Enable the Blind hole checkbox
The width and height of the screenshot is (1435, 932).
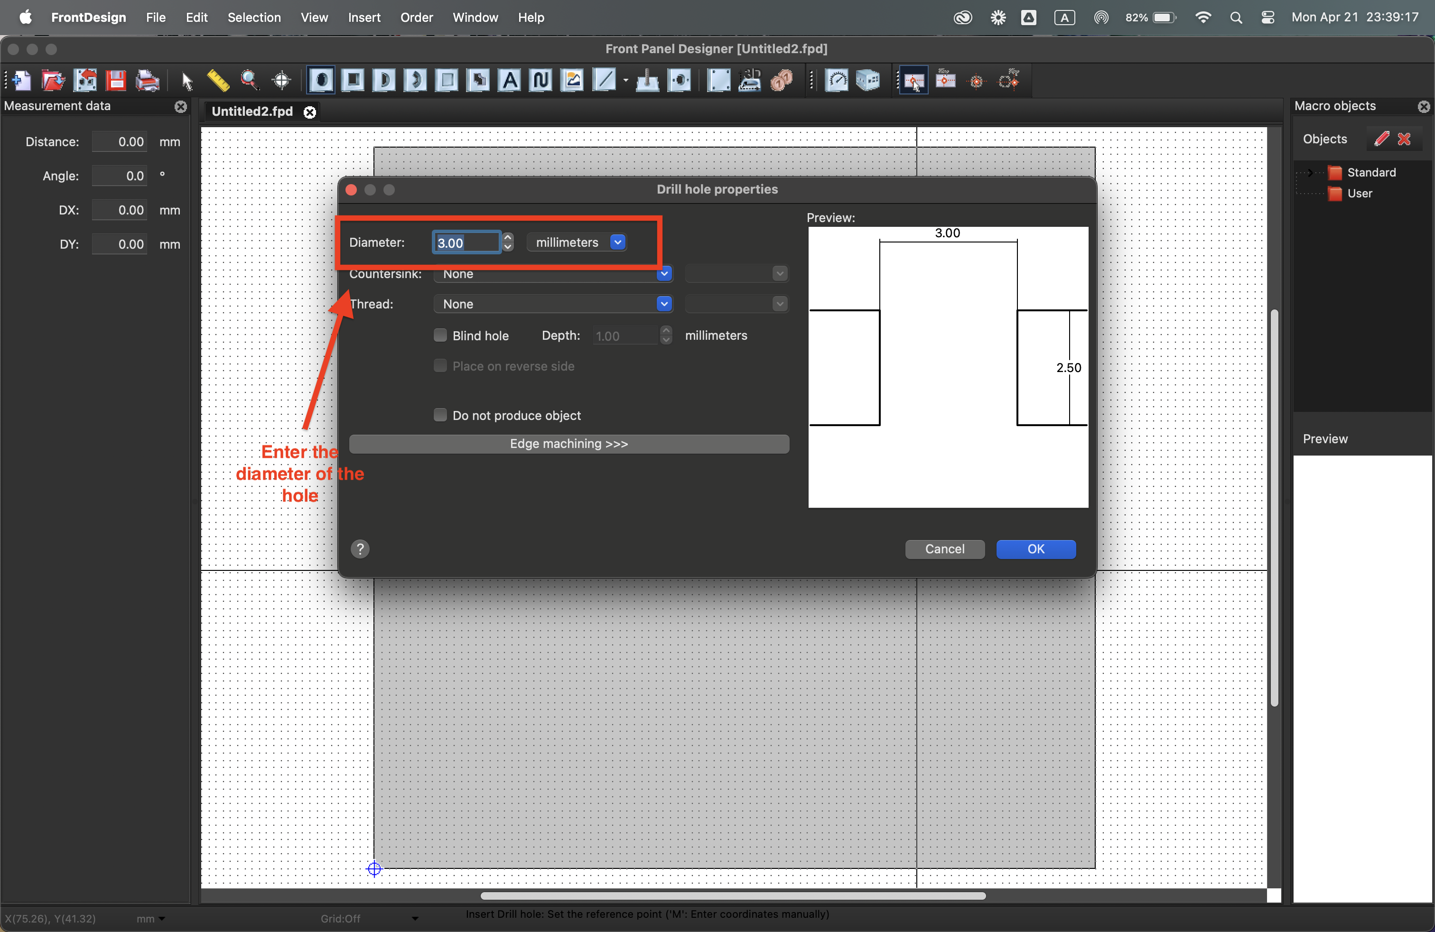[440, 335]
